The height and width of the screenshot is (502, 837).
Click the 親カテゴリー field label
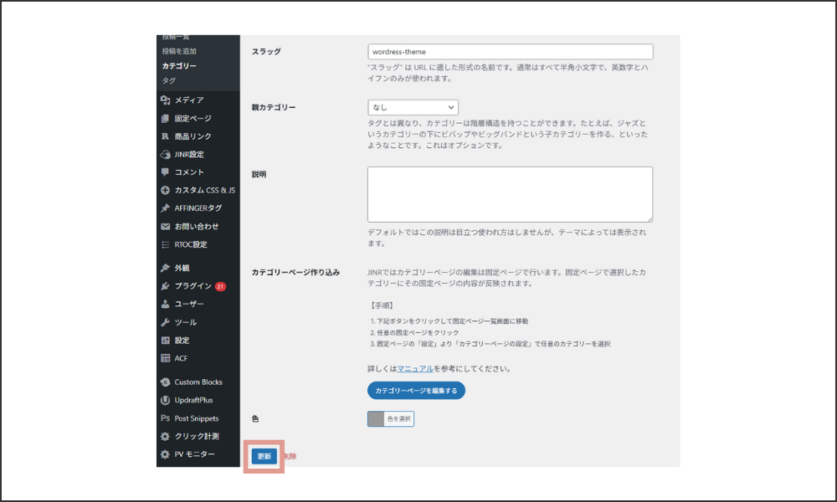point(274,107)
